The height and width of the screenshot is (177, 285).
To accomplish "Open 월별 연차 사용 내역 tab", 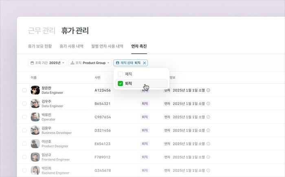I will pyautogui.click(x=107, y=46).
